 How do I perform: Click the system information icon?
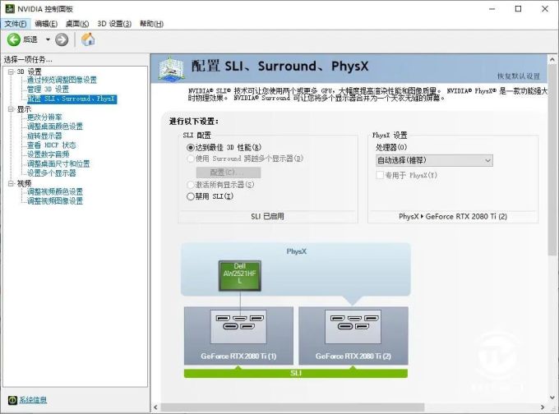coord(12,400)
